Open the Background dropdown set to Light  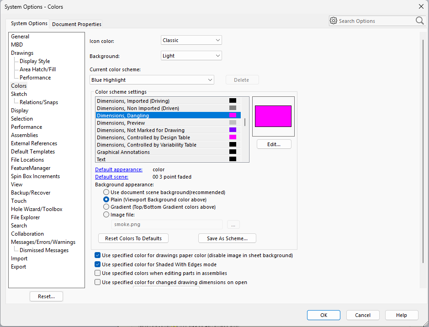191,56
